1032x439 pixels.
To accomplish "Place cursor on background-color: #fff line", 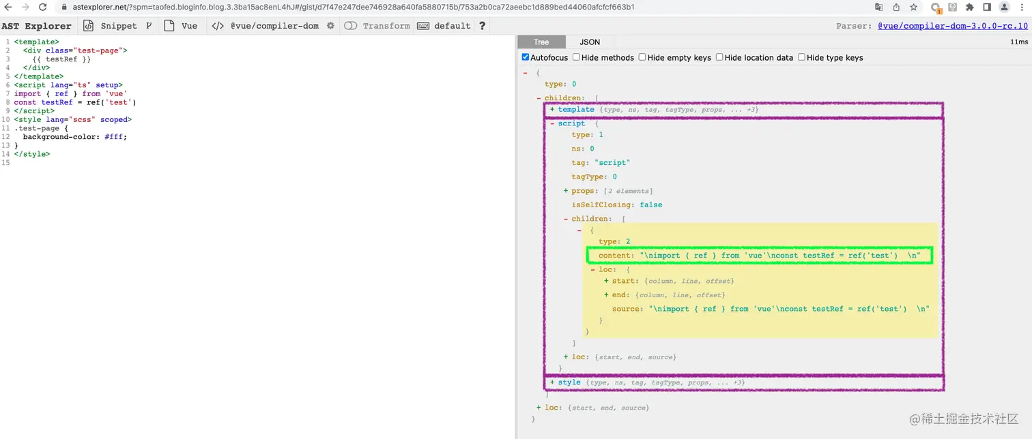I will point(75,136).
